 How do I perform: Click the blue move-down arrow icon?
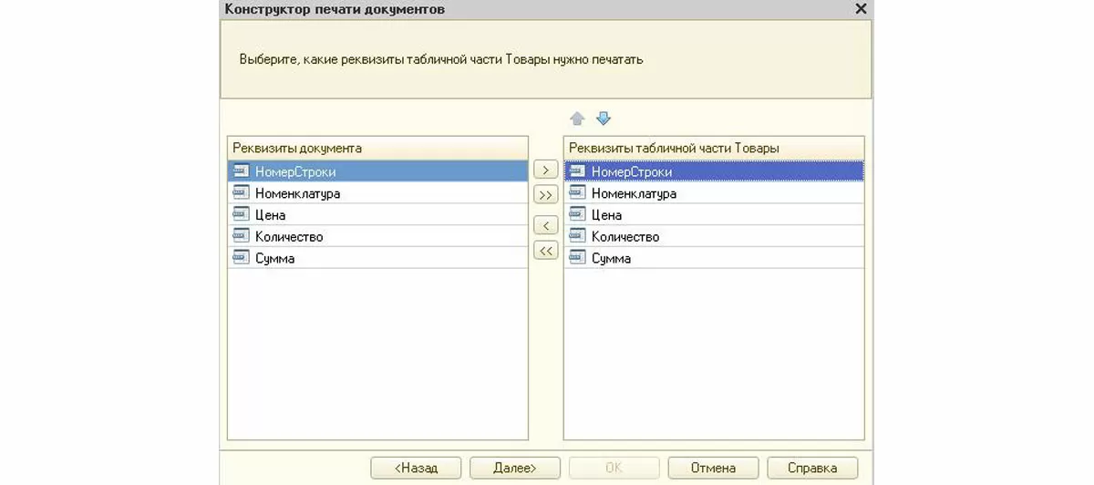[x=604, y=119]
